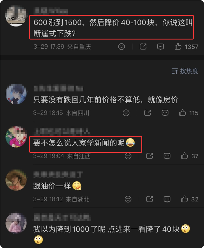Dislike the comment from 四川
The width and height of the screenshot is (204, 248).
tap(126, 113)
